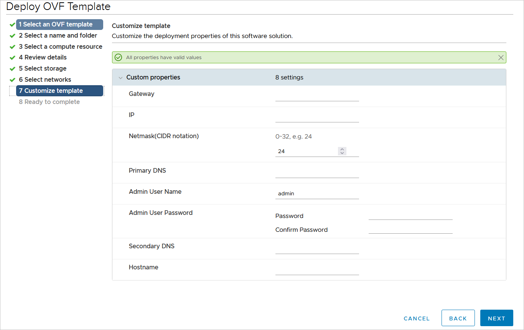The image size is (524, 330).
Task: Go to step 3 Select a compute resource
Action: [x=61, y=47]
